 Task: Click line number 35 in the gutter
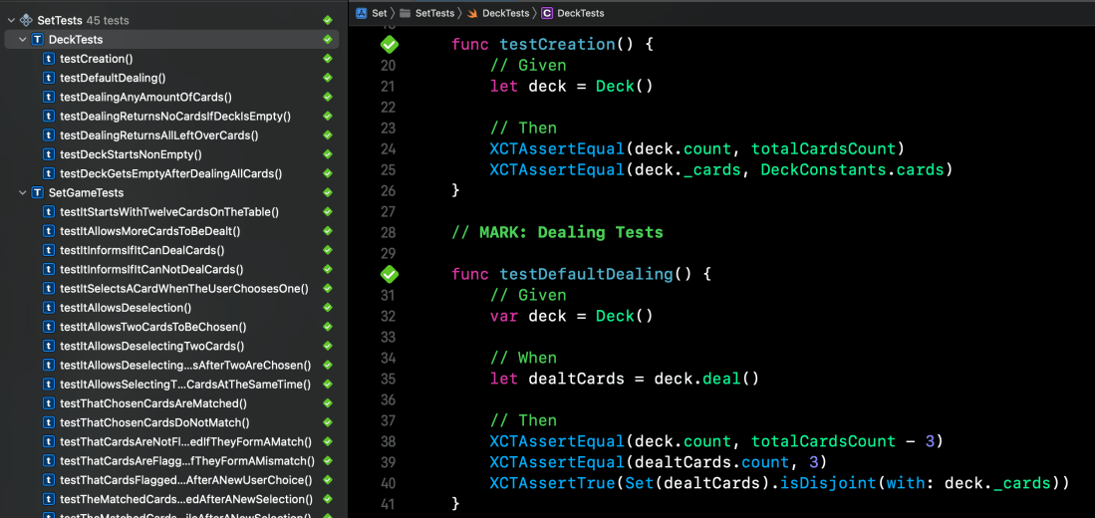click(388, 379)
